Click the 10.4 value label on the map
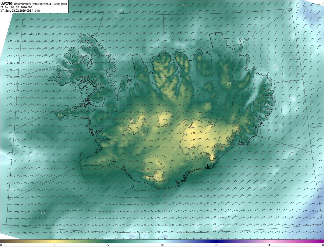Image resolution: width=324 pixels, height=247 pixels. coord(216,228)
